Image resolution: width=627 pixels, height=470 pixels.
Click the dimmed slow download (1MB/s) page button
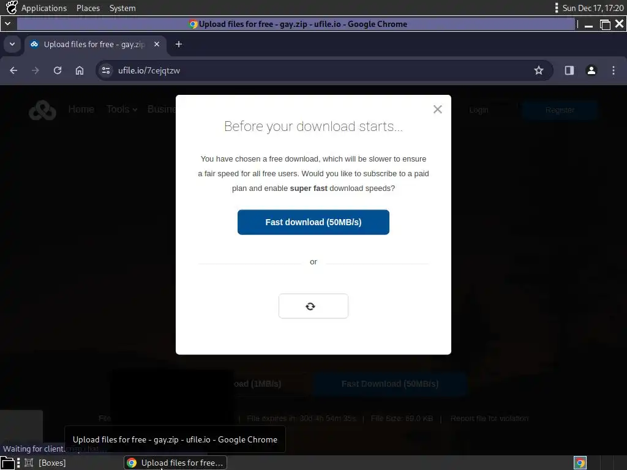pos(258,384)
